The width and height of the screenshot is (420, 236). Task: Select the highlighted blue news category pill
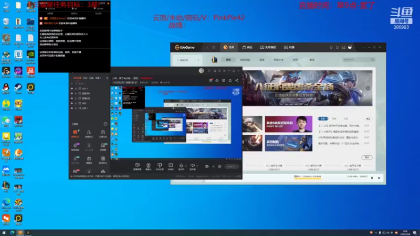(x=323, y=119)
